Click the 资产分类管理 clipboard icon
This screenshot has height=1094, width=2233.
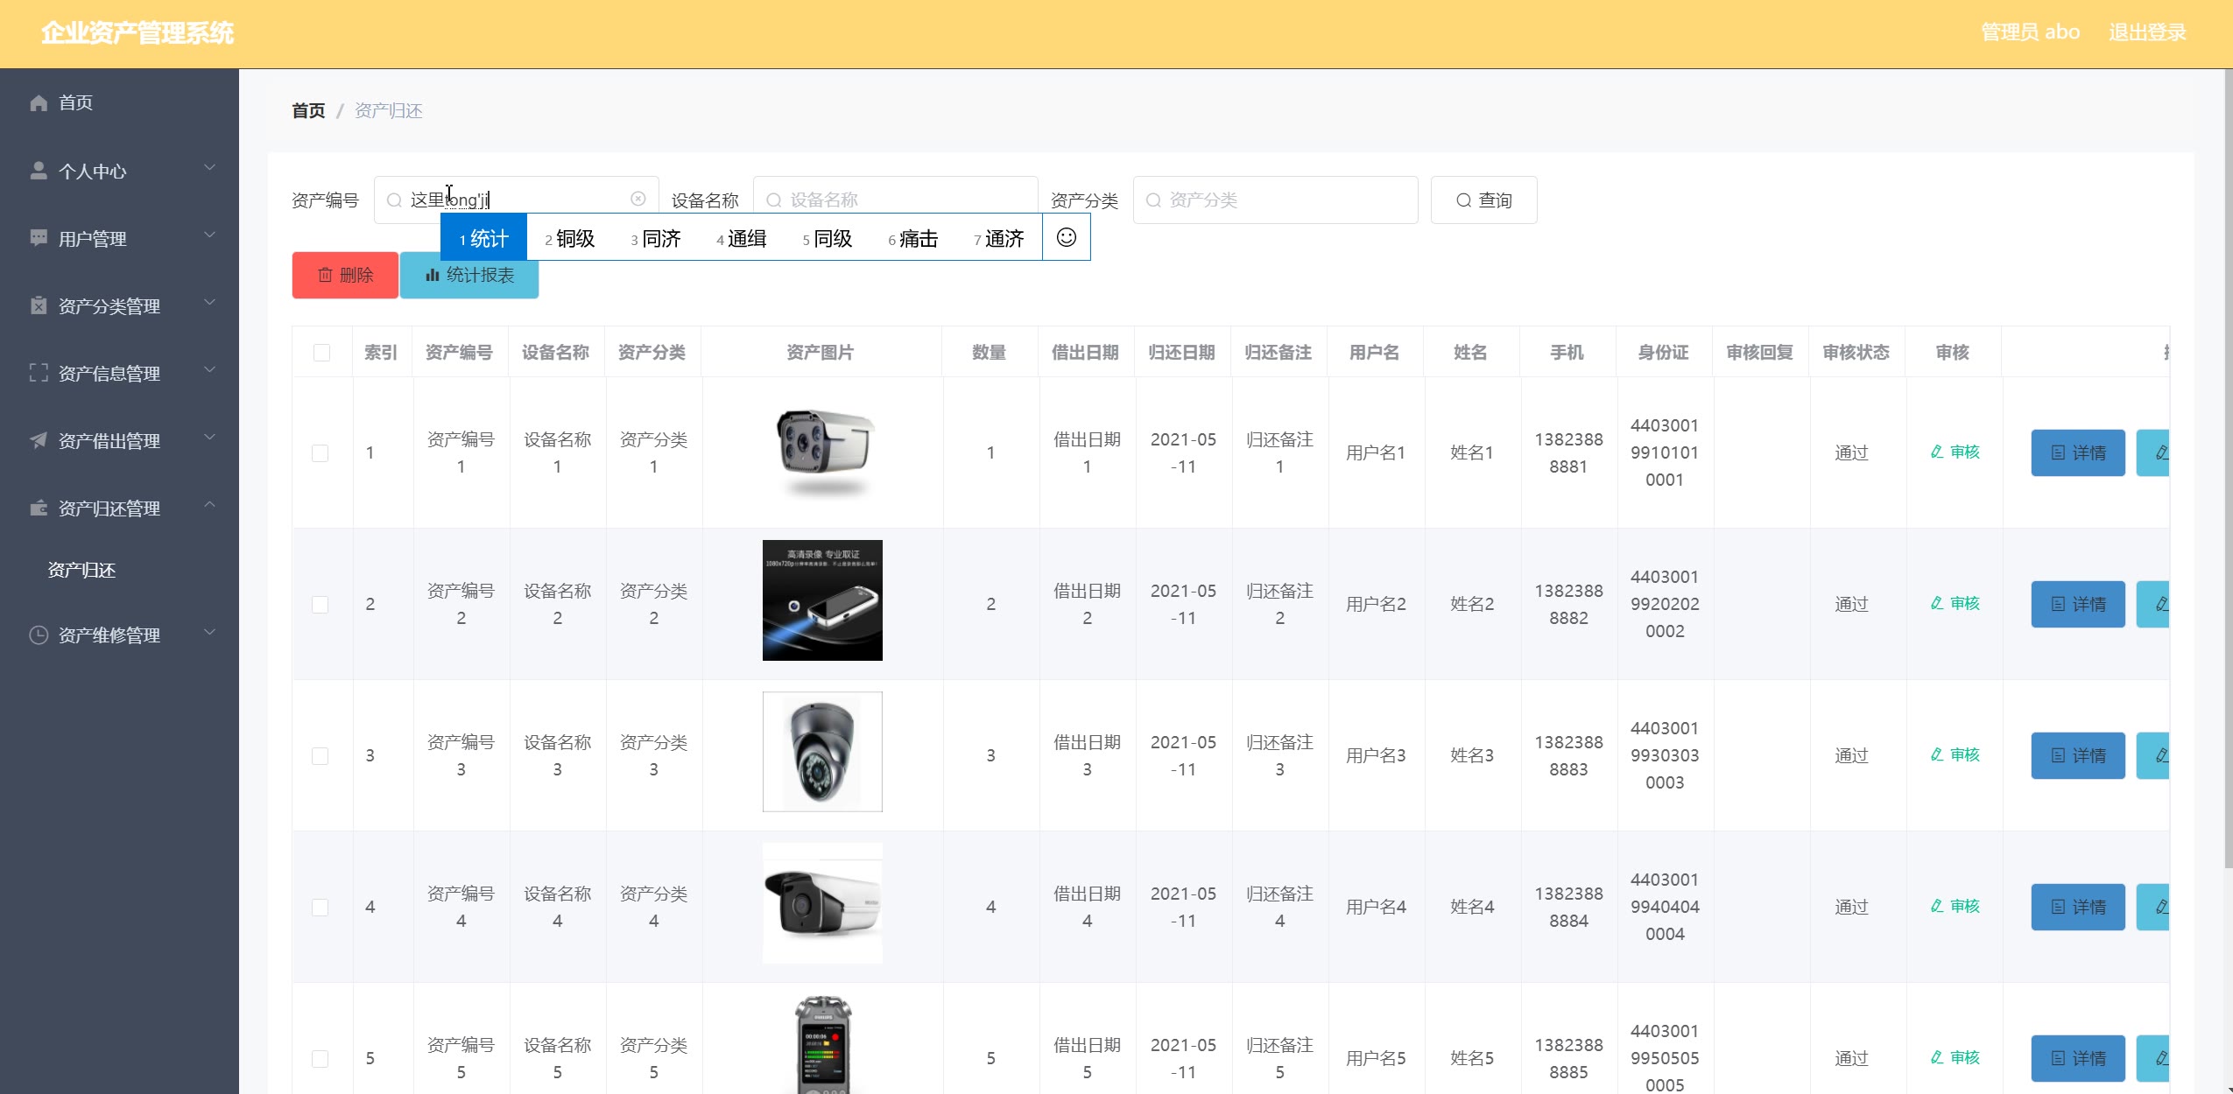pyautogui.click(x=39, y=305)
